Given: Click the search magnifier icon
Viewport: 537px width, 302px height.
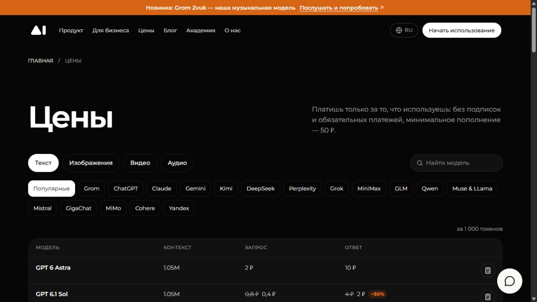Looking at the screenshot, I should pyautogui.click(x=420, y=163).
